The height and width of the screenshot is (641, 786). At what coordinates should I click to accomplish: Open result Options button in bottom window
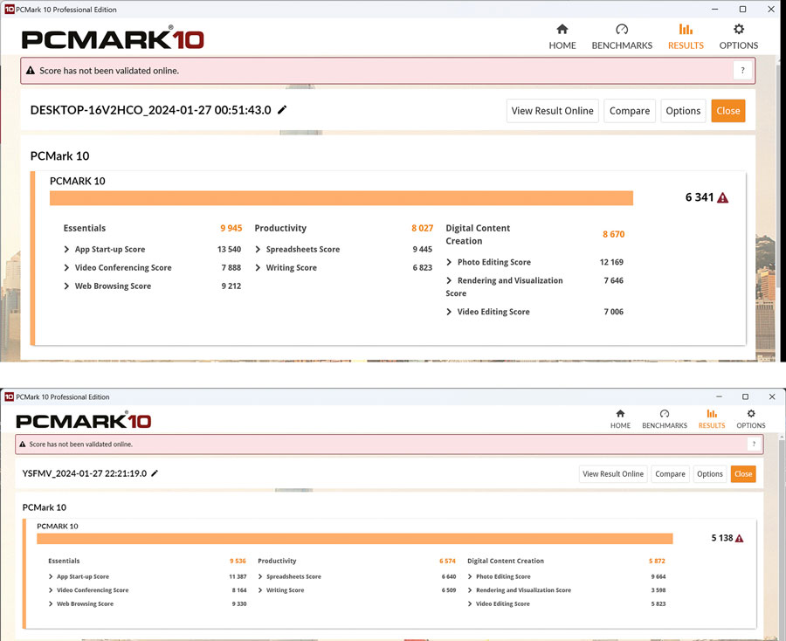pyautogui.click(x=709, y=473)
